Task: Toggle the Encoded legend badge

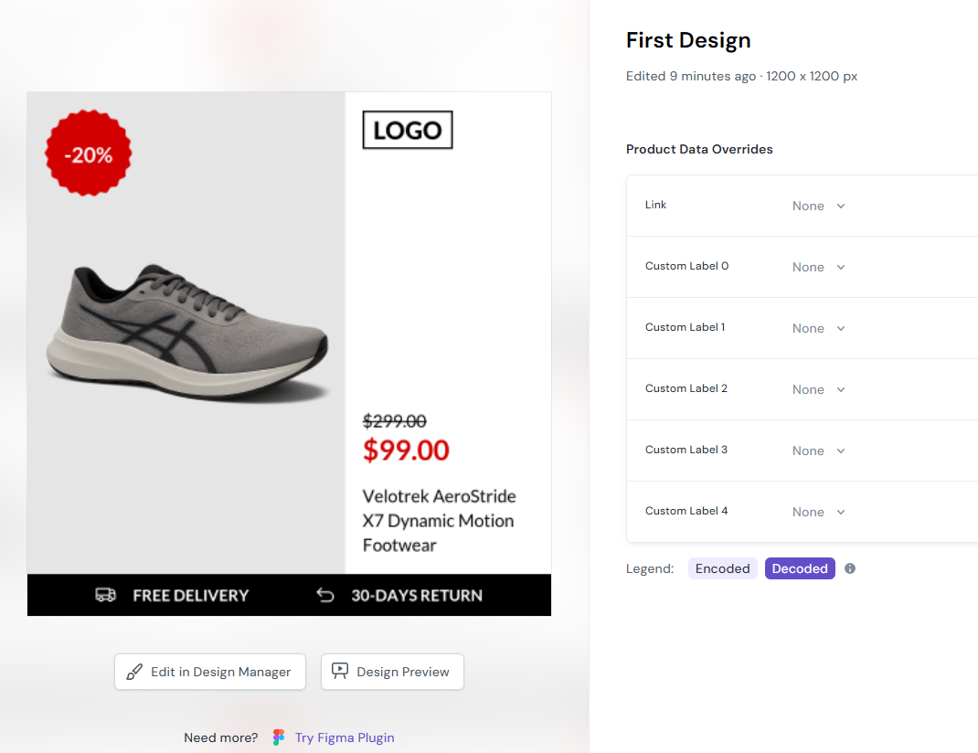Action: pyautogui.click(x=722, y=568)
